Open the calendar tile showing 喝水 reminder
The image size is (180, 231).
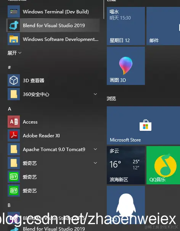click(x=126, y=26)
